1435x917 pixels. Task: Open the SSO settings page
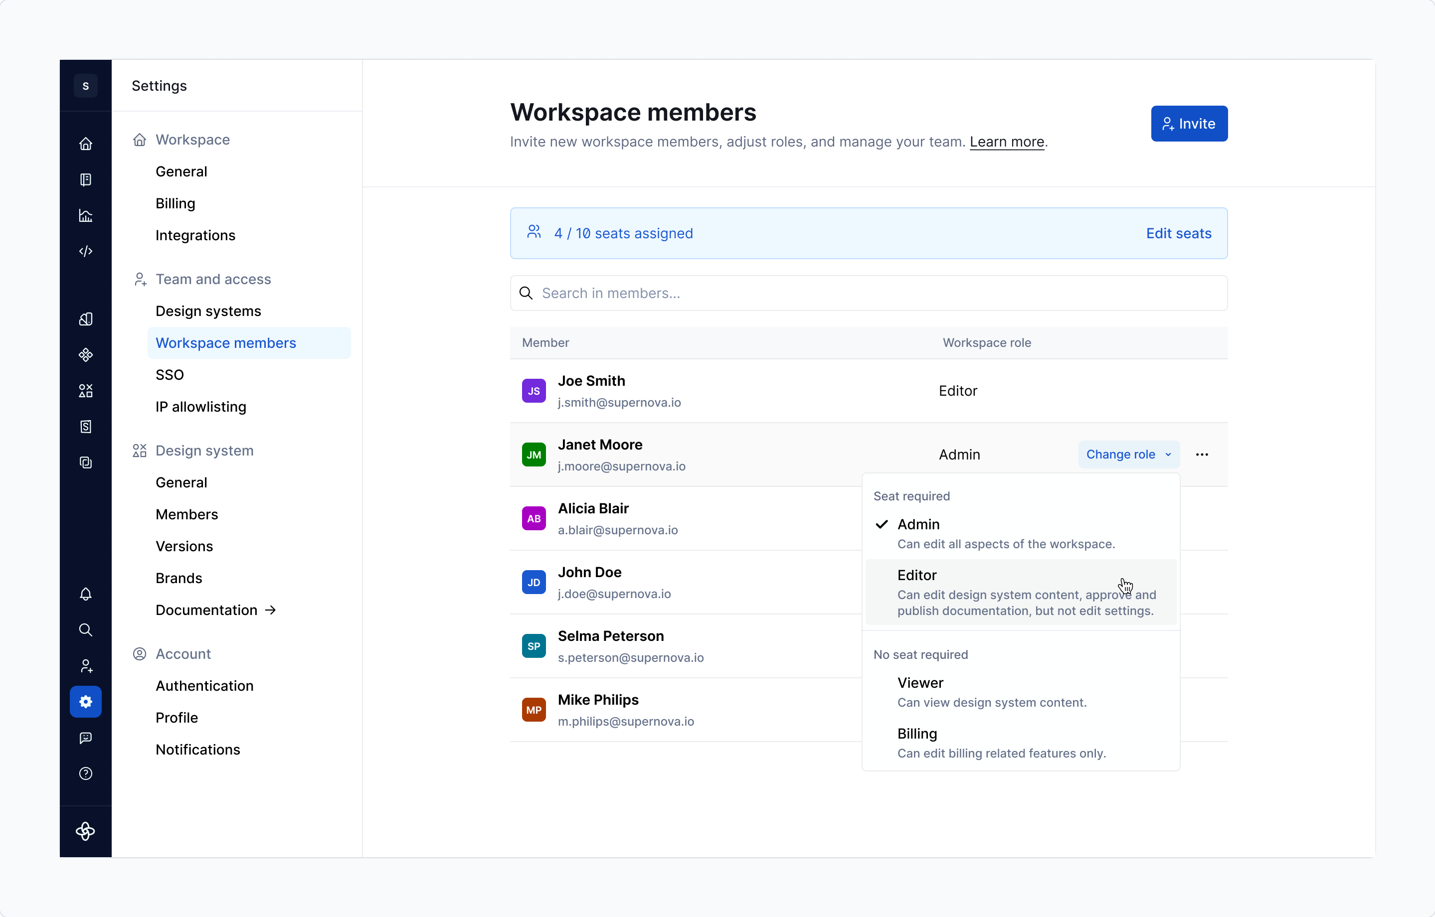169,375
